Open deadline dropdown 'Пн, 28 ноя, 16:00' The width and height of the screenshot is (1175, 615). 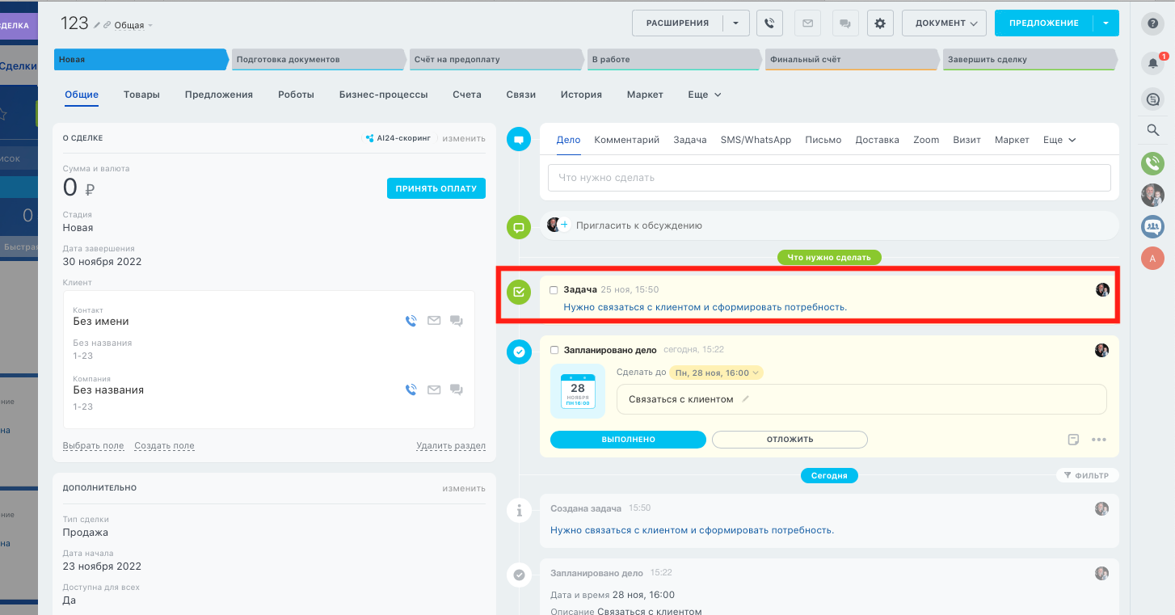(716, 373)
